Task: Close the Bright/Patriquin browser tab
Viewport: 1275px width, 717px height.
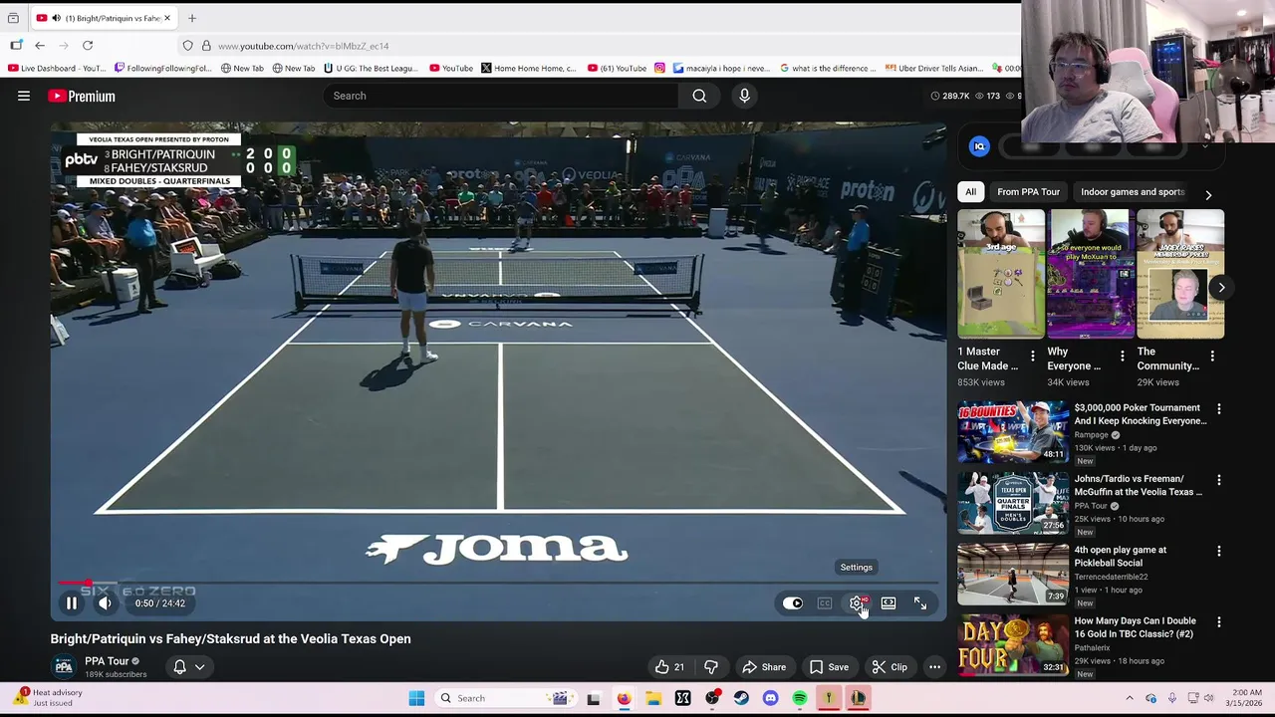Action: click(x=167, y=18)
